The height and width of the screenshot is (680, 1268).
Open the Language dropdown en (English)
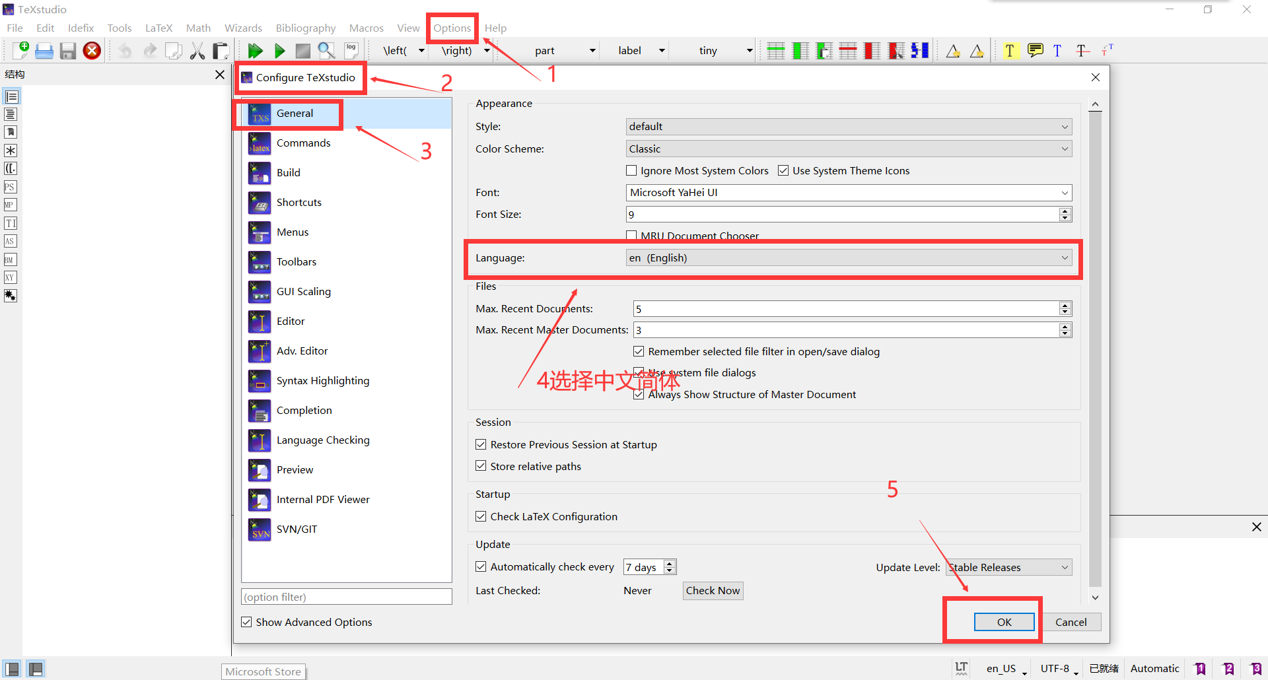coord(849,257)
